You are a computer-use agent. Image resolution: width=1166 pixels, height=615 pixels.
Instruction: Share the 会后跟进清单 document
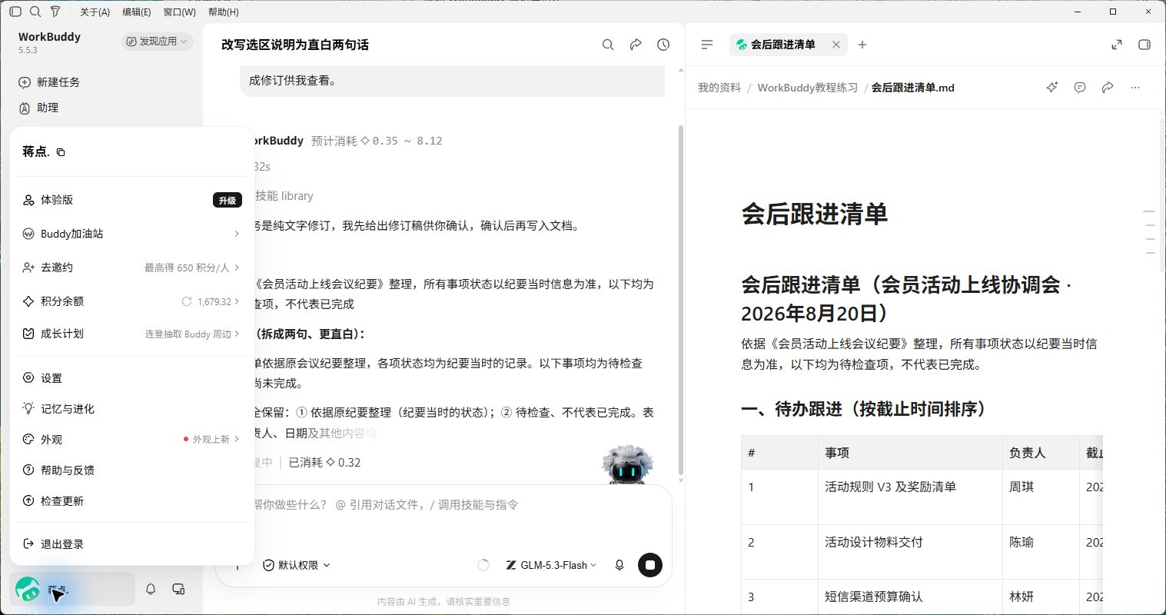pyautogui.click(x=1108, y=88)
